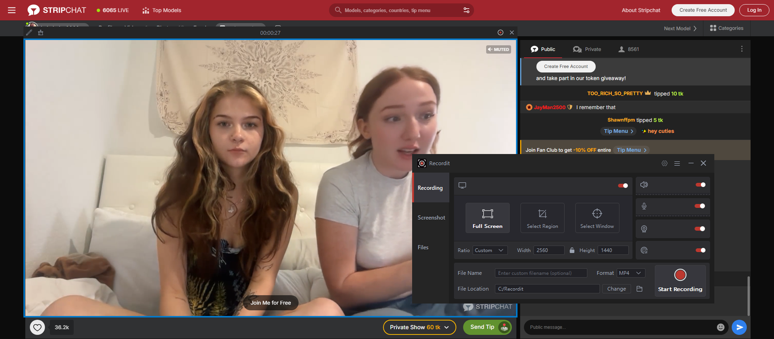Click the Change file location button
Viewport: 774px width, 339px height.
tap(616, 289)
